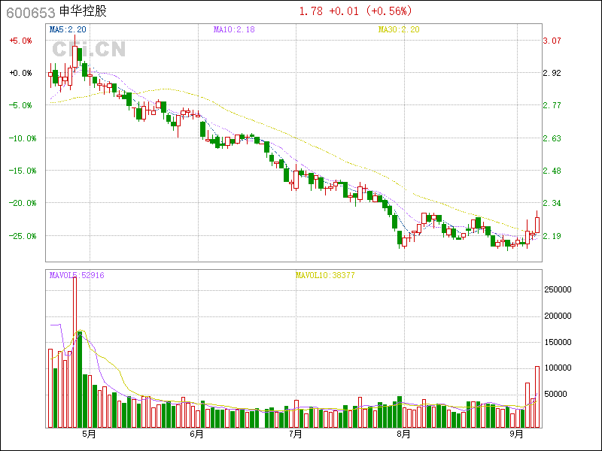Select the MA5:2.20 indicator label
This screenshot has width=602, height=451.
68,29
